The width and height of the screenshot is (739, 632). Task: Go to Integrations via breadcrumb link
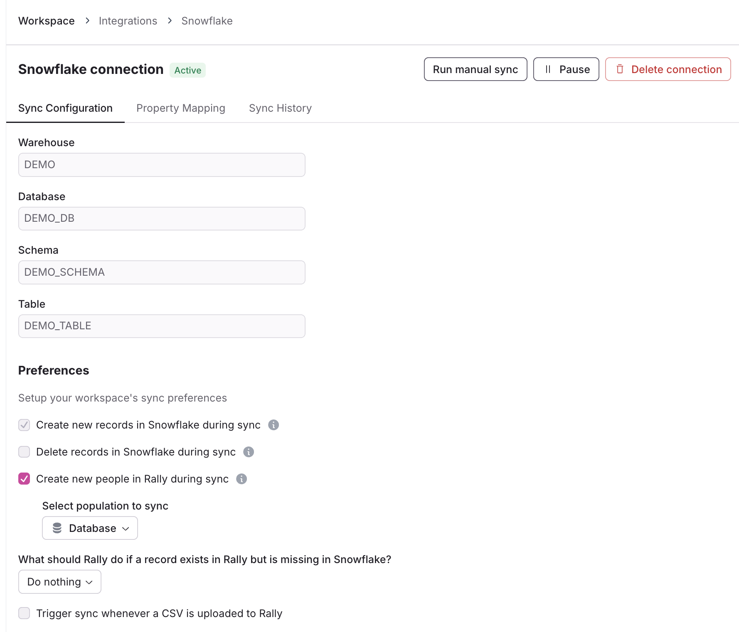128,21
